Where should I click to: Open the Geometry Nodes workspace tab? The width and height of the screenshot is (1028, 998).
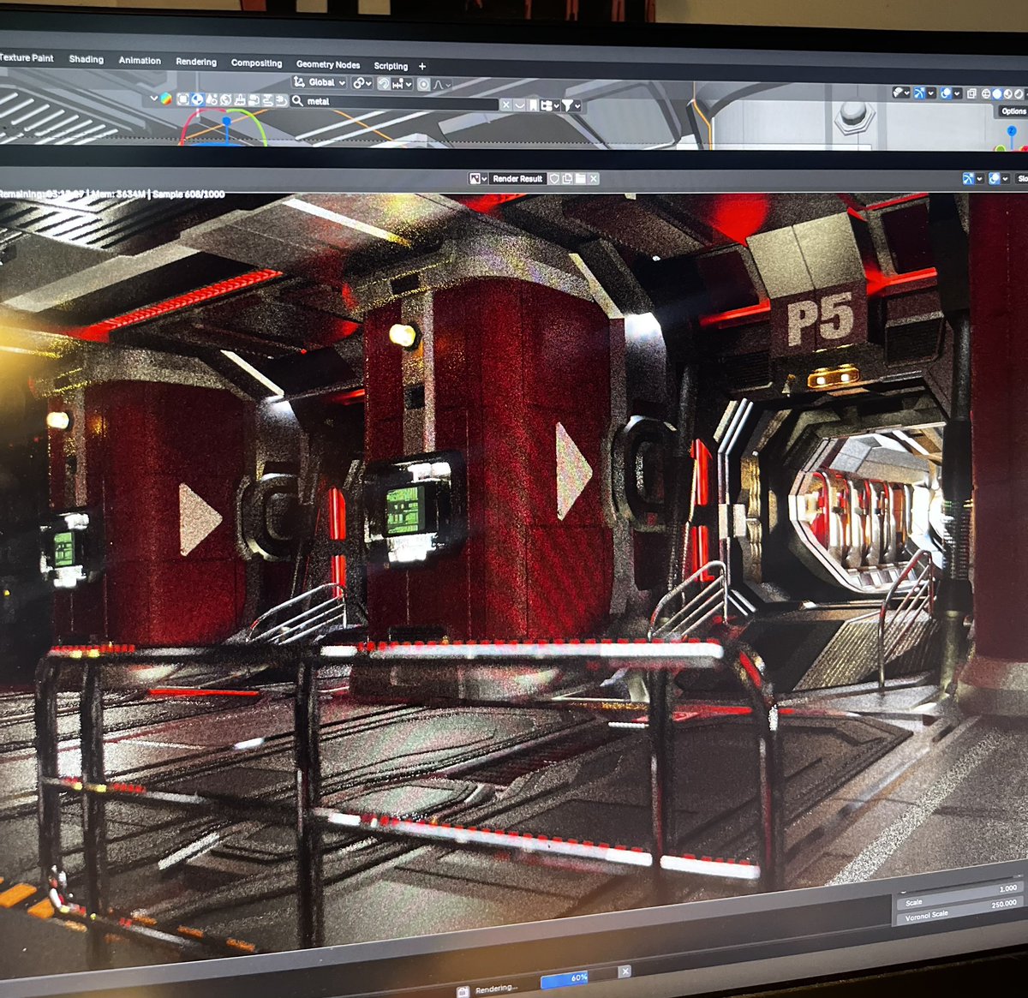(328, 64)
